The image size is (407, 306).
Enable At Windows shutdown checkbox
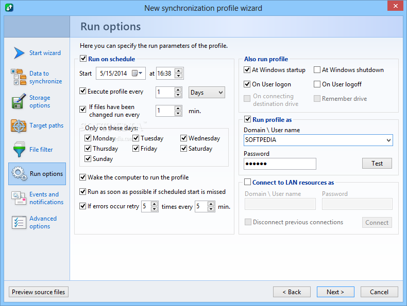pos(317,70)
